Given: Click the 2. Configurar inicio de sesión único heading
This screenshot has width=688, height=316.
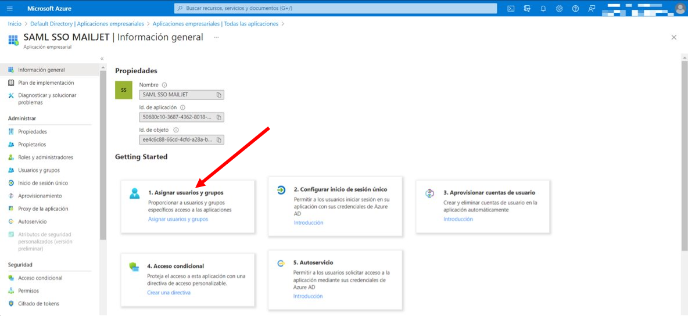Looking at the screenshot, I should point(341,189).
